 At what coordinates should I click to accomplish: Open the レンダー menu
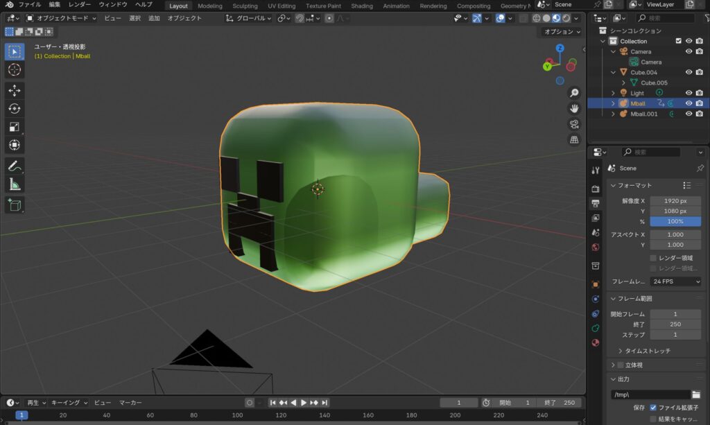[x=80, y=5]
